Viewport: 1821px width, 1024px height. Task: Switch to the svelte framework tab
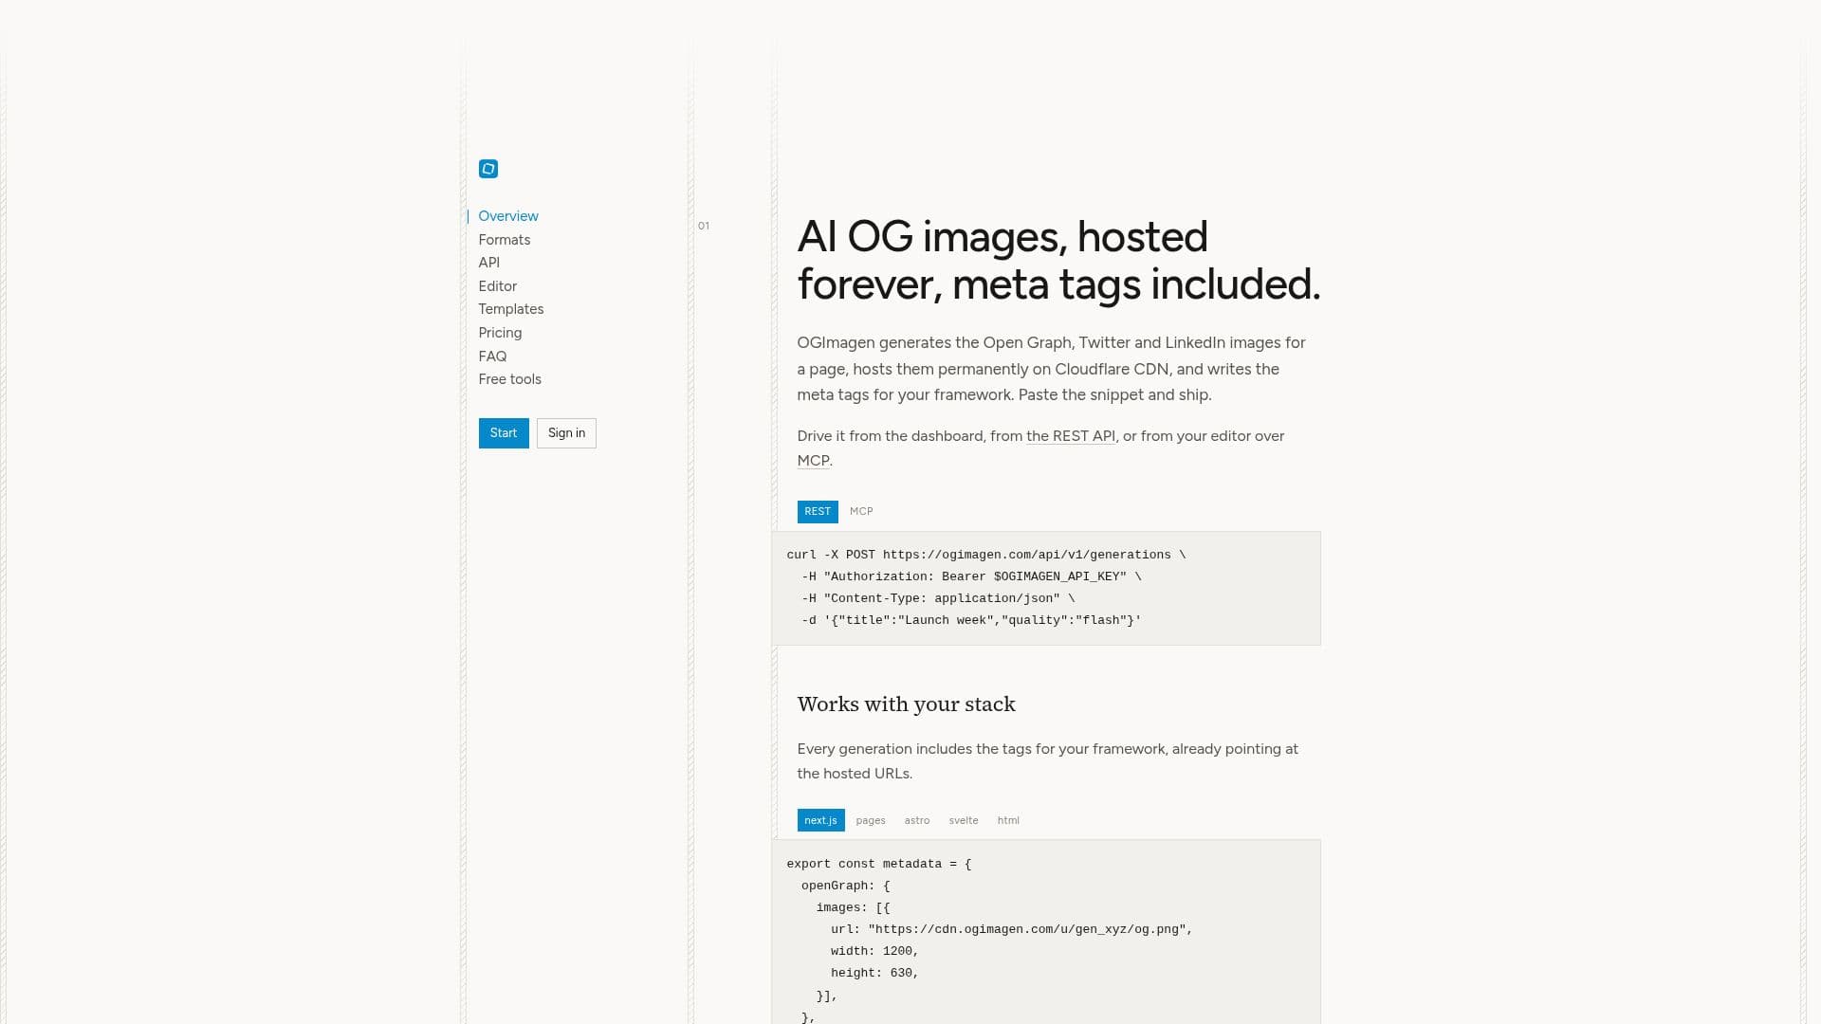coord(964,820)
